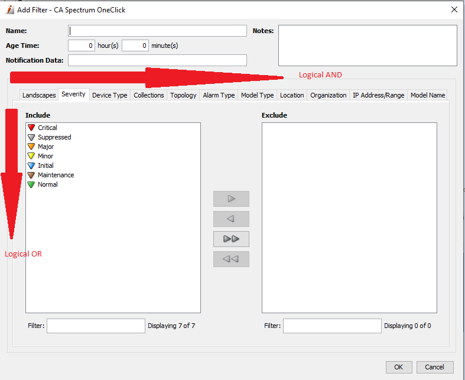
Task: Open the Device Type tab
Action: click(x=110, y=95)
